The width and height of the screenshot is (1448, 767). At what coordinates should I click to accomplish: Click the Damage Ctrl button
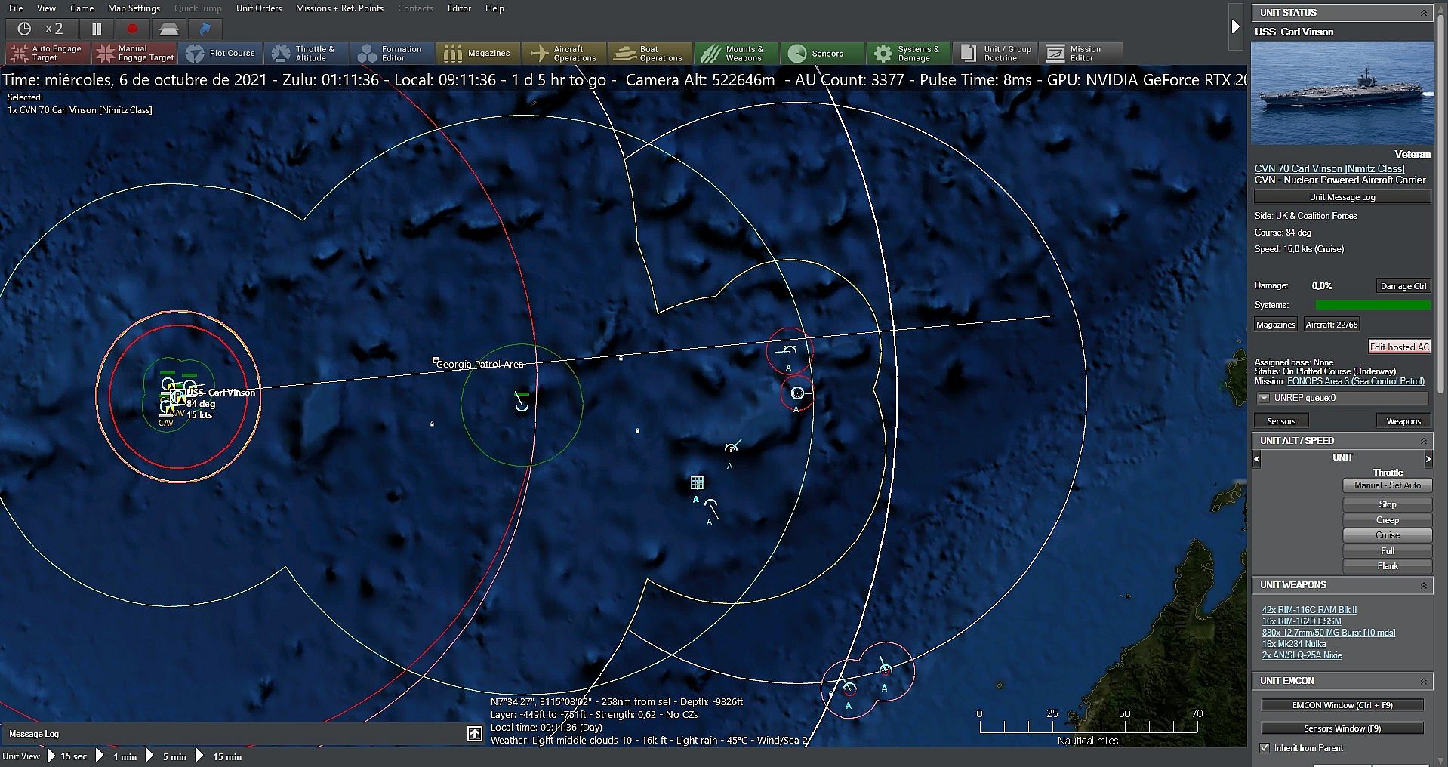click(x=1403, y=286)
